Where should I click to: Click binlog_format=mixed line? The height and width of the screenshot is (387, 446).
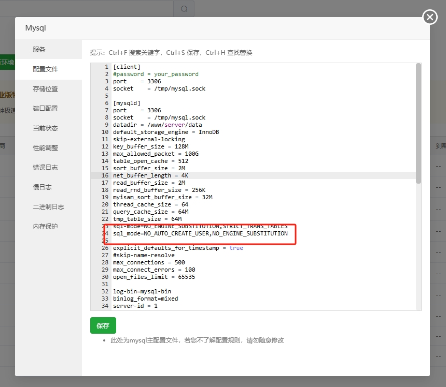point(145,299)
